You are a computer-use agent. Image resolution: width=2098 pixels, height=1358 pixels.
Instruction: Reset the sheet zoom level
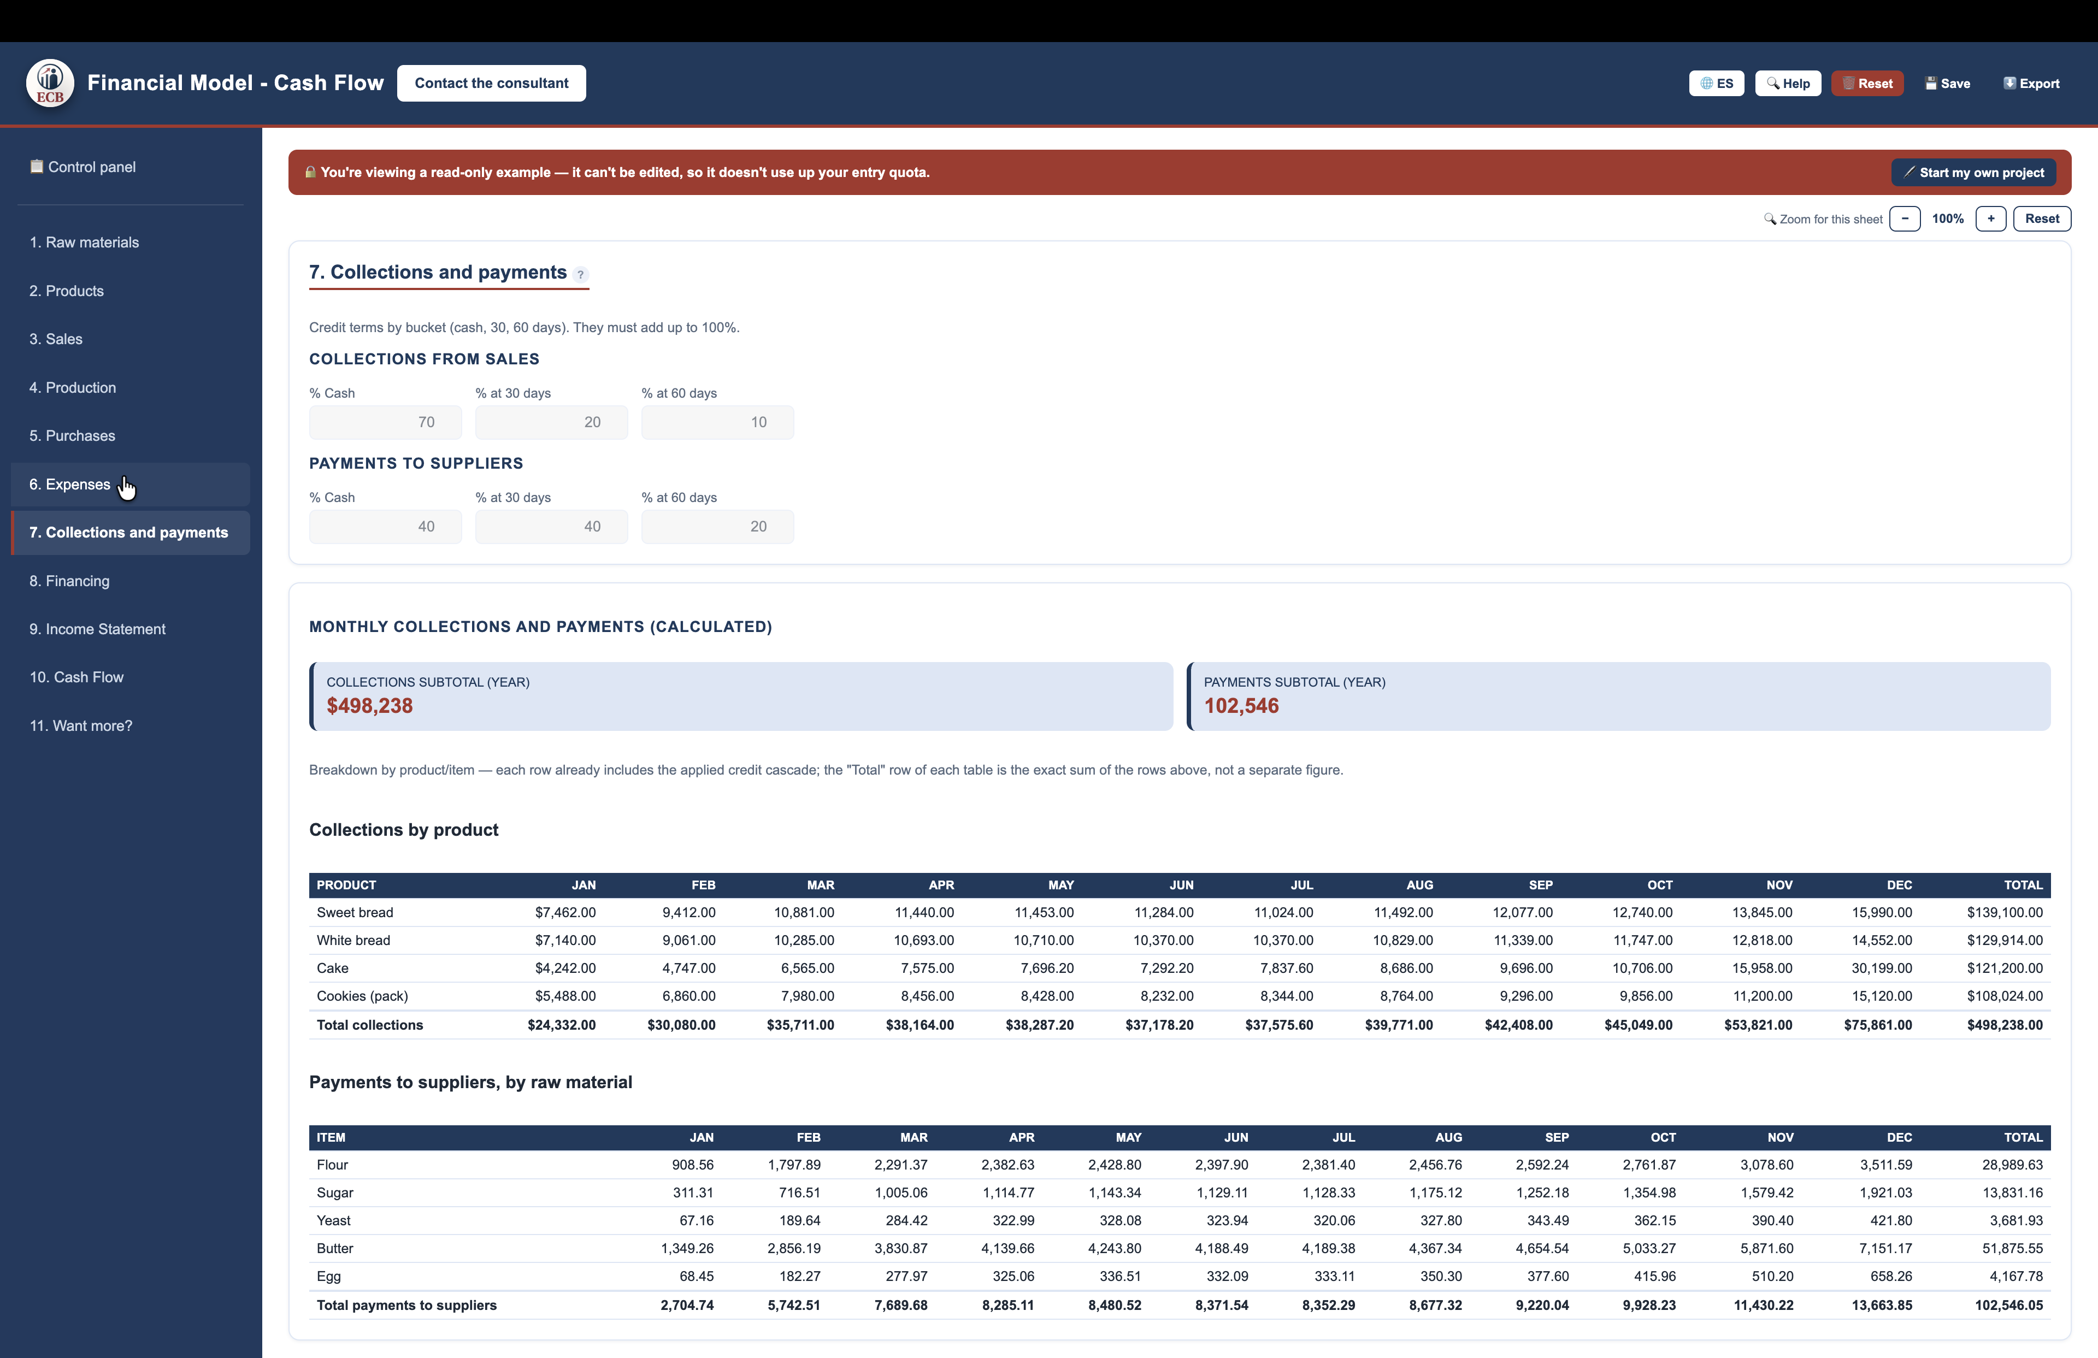[2042, 219]
